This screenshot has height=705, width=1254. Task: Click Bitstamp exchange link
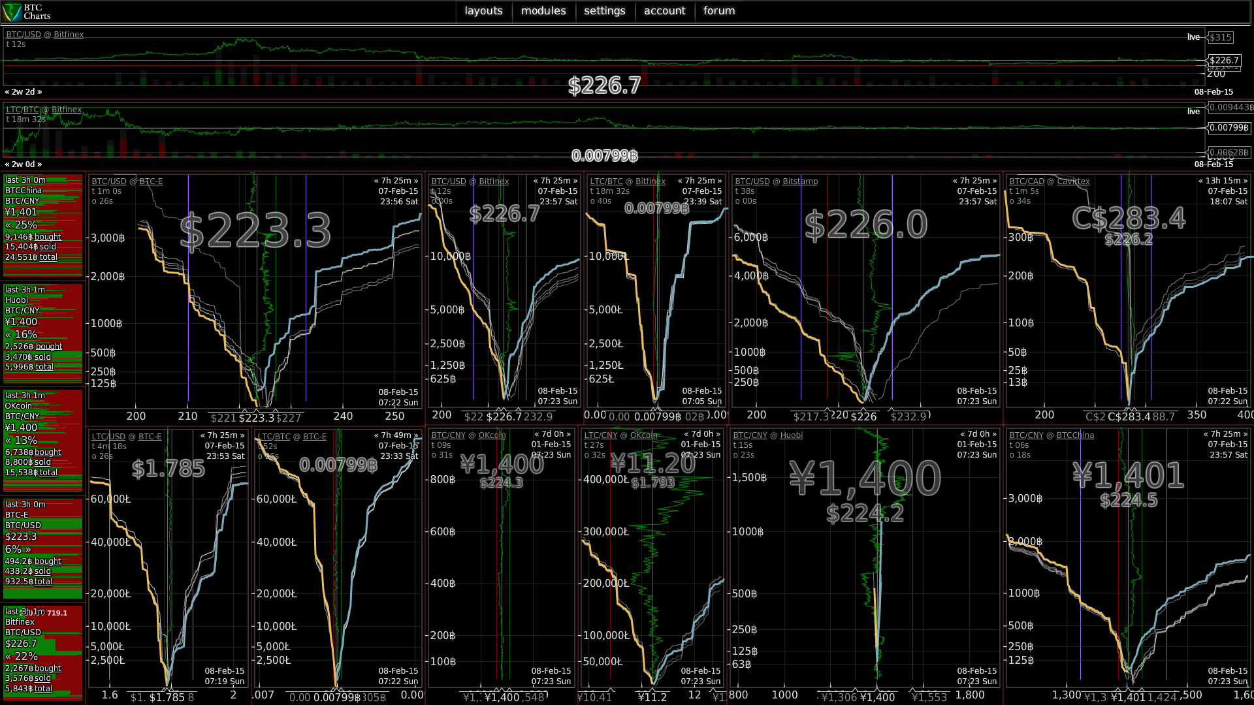(800, 181)
